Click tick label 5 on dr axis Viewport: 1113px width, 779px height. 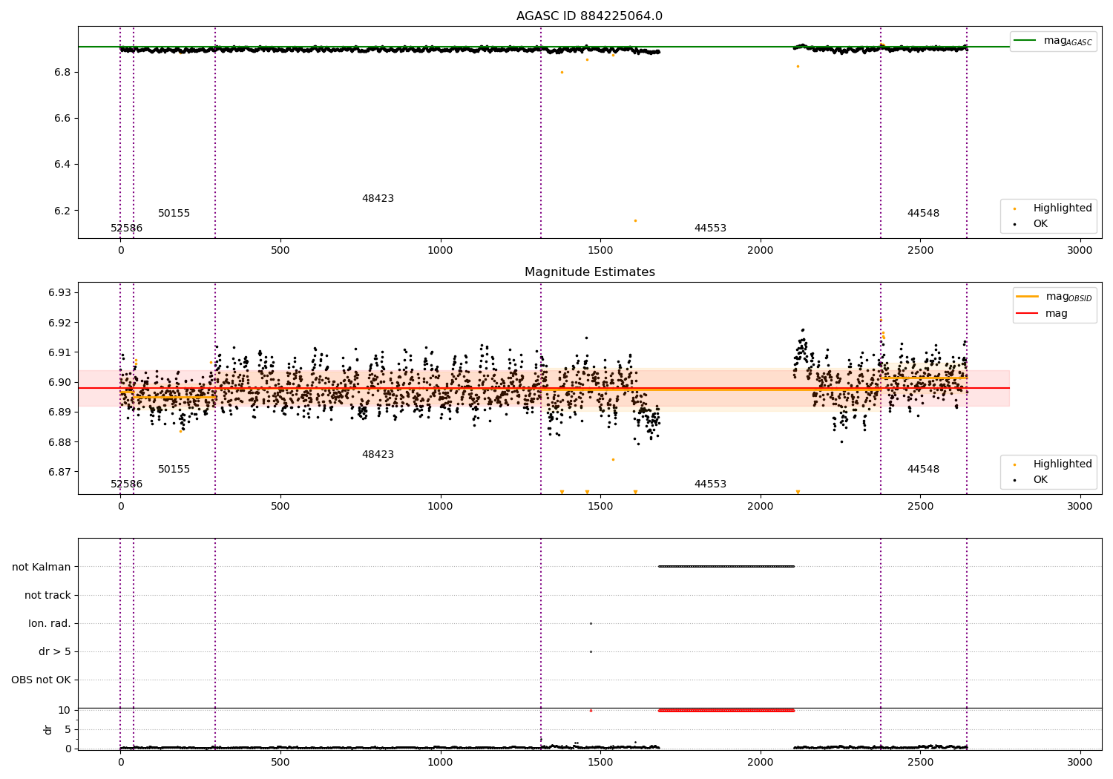click(x=68, y=730)
